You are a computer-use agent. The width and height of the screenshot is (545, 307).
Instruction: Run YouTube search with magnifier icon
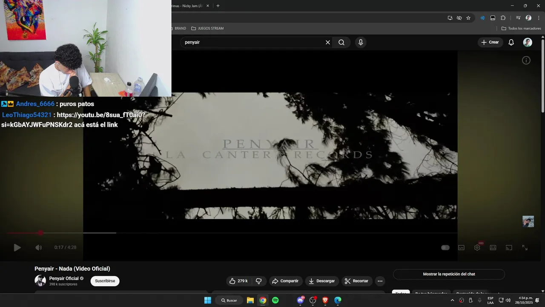click(x=341, y=42)
